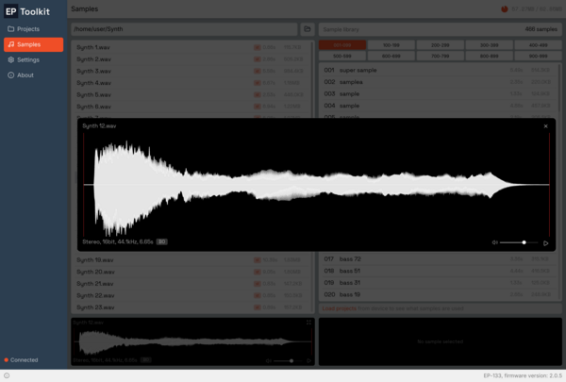This screenshot has width=566, height=382.
Task: Click the red icon on Synth 1.wav row
Action: (x=257, y=47)
